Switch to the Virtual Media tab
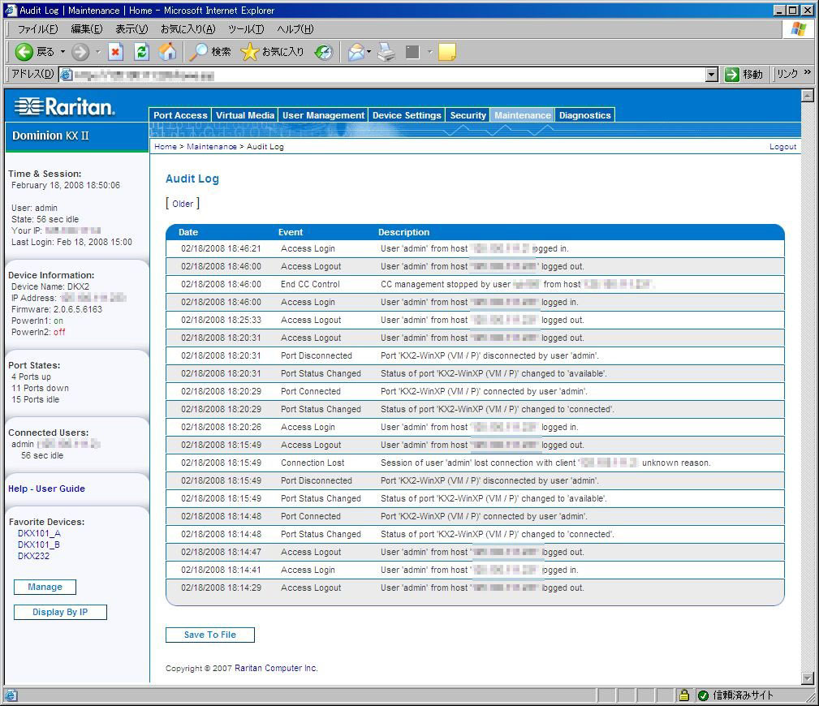 pyautogui.click(x=245, y=115)
